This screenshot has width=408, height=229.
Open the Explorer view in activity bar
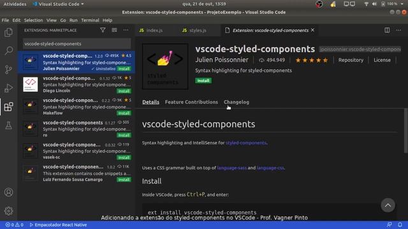8,32
